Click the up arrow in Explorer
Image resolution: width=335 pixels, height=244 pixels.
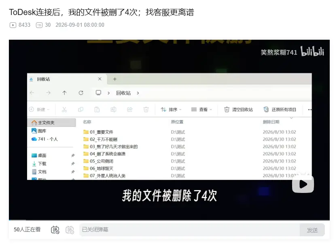[64, 93]
